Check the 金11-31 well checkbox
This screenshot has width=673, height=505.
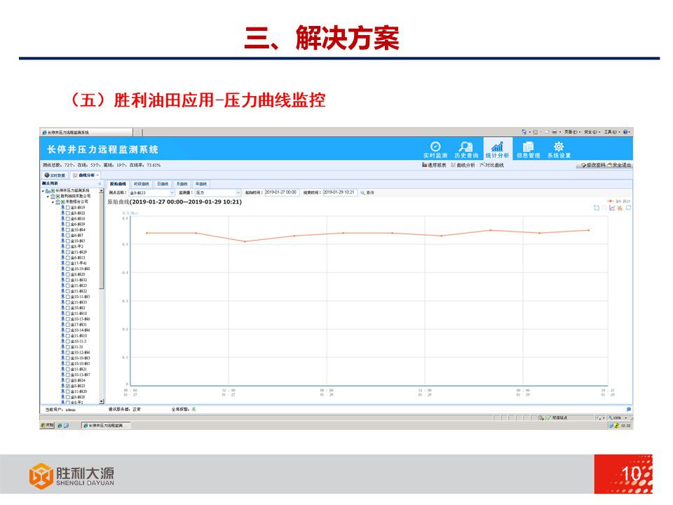point(68,347)
